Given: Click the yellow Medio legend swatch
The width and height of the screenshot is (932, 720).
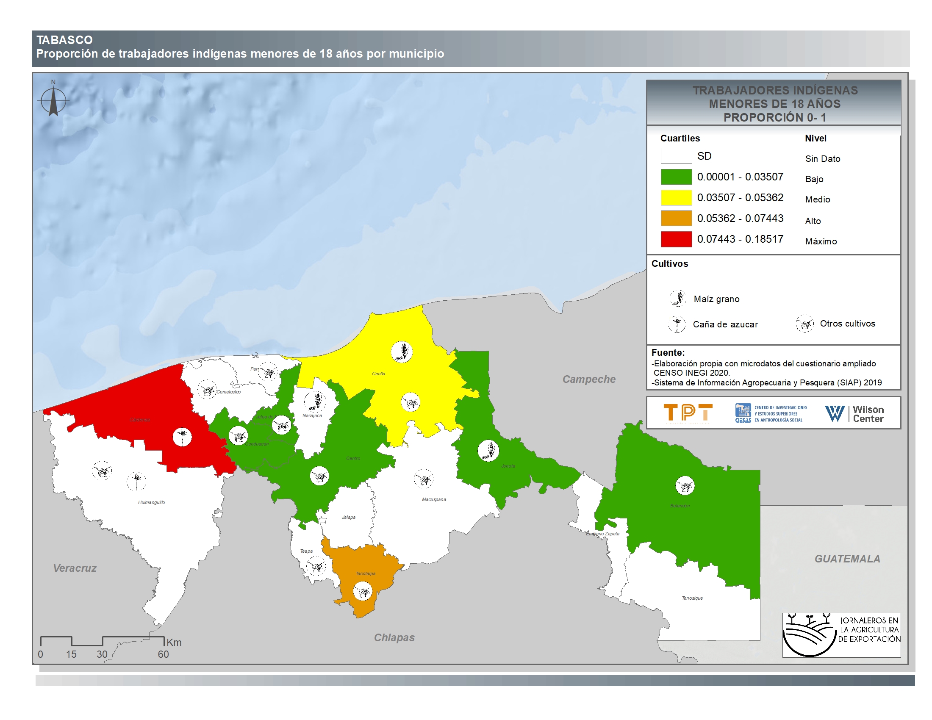Looking at the screenshot, I should pyautogui.click(x=676, y=197).
